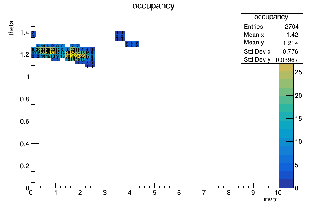Click the theta axis tick label 0.6
Screen dimensions: 309x209
(24, 121)
